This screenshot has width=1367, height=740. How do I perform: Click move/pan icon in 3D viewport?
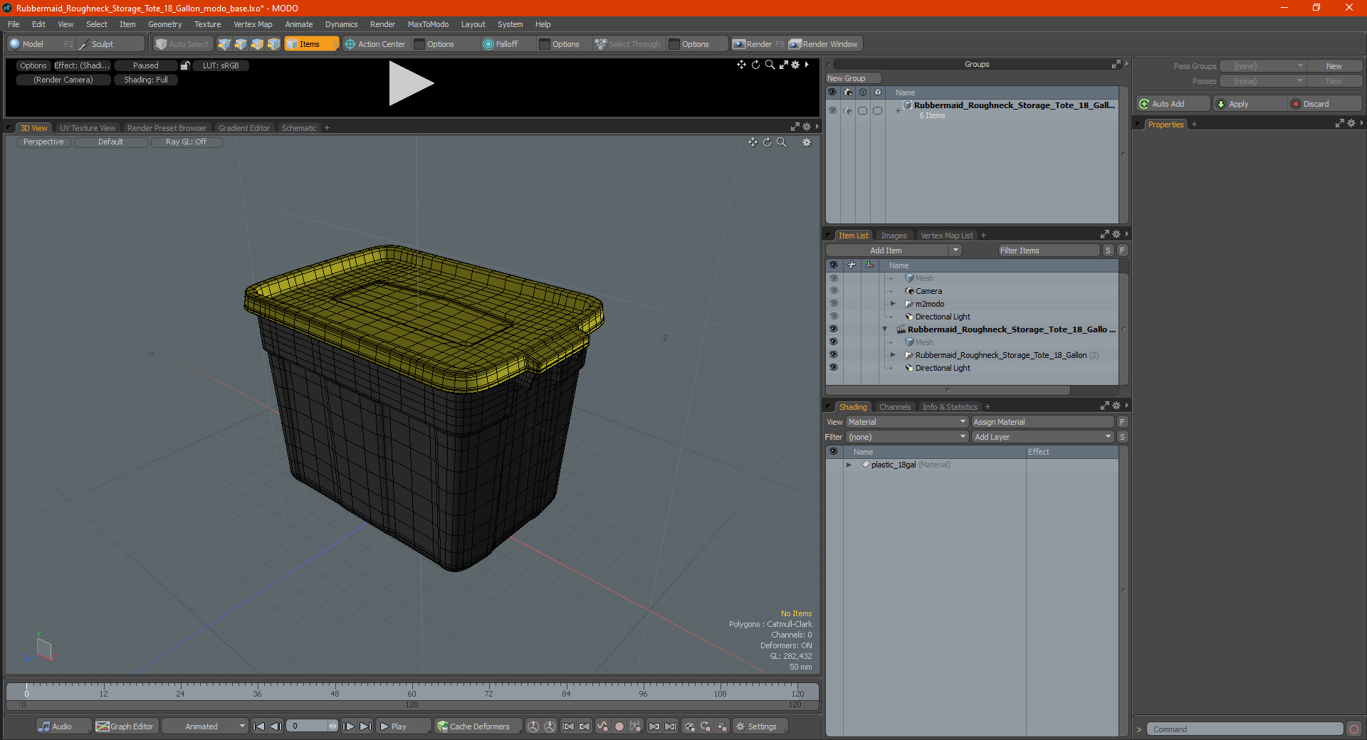coord(753,142)
